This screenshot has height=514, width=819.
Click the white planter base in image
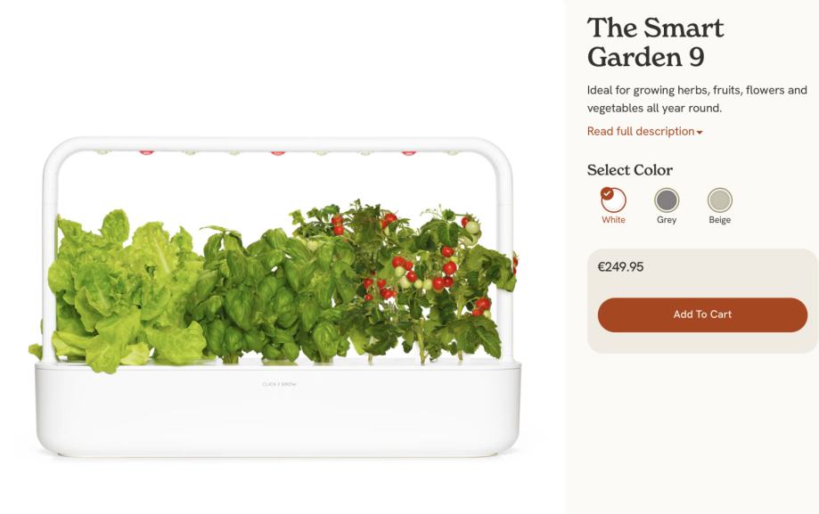[278, 410]
